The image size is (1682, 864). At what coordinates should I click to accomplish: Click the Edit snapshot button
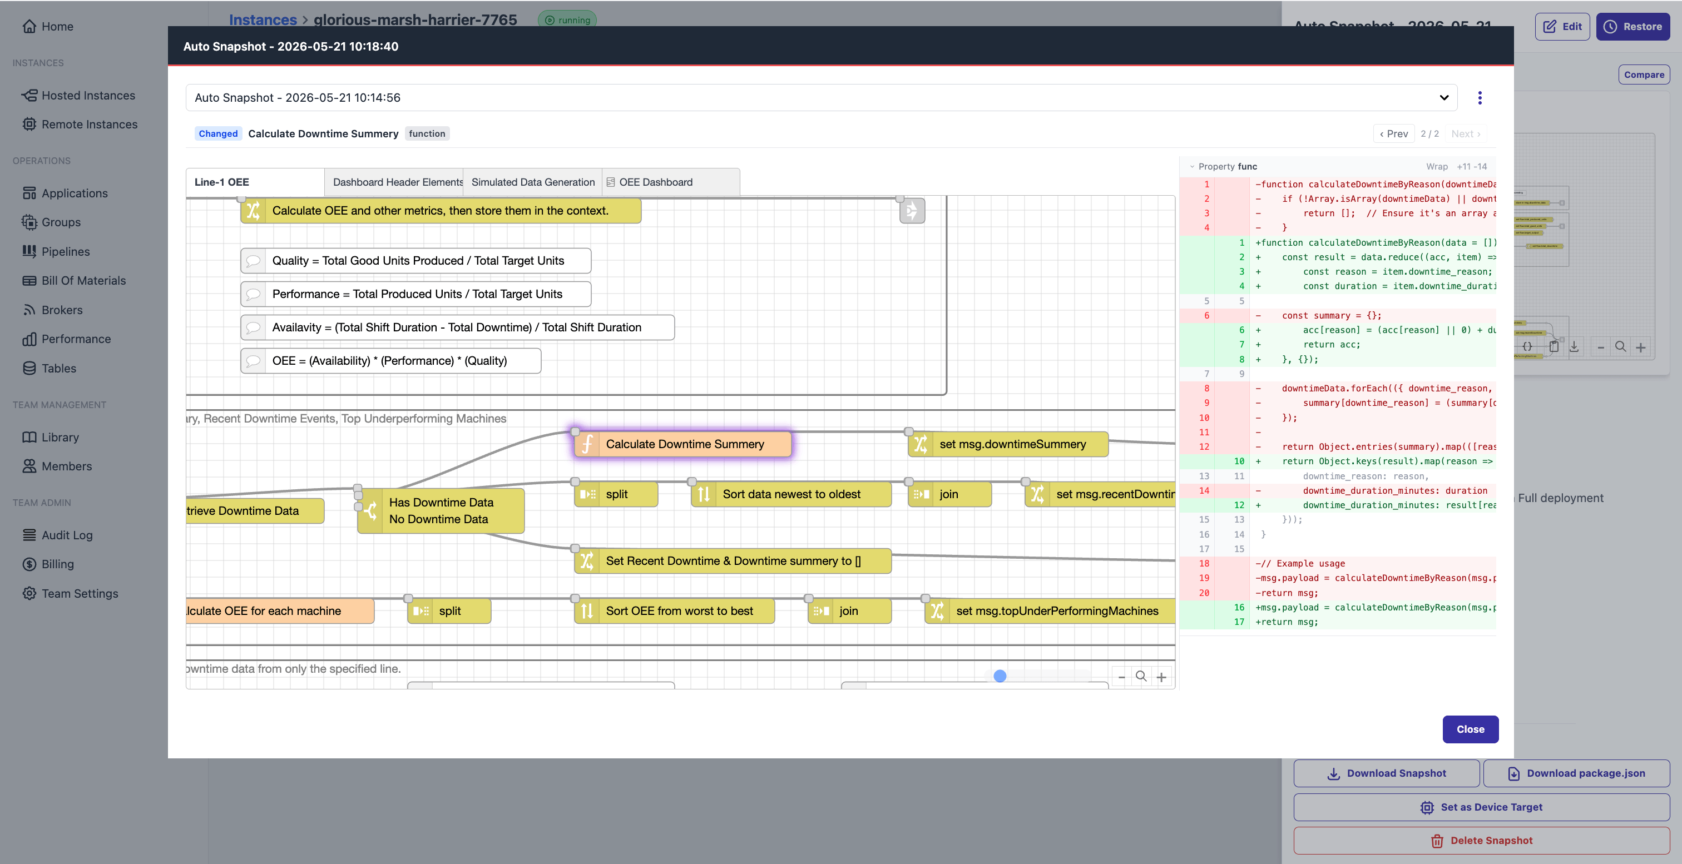[1562, 27]
